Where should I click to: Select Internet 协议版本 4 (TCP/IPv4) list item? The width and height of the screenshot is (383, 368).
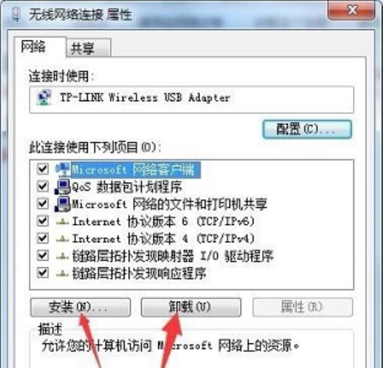(163, 238)
